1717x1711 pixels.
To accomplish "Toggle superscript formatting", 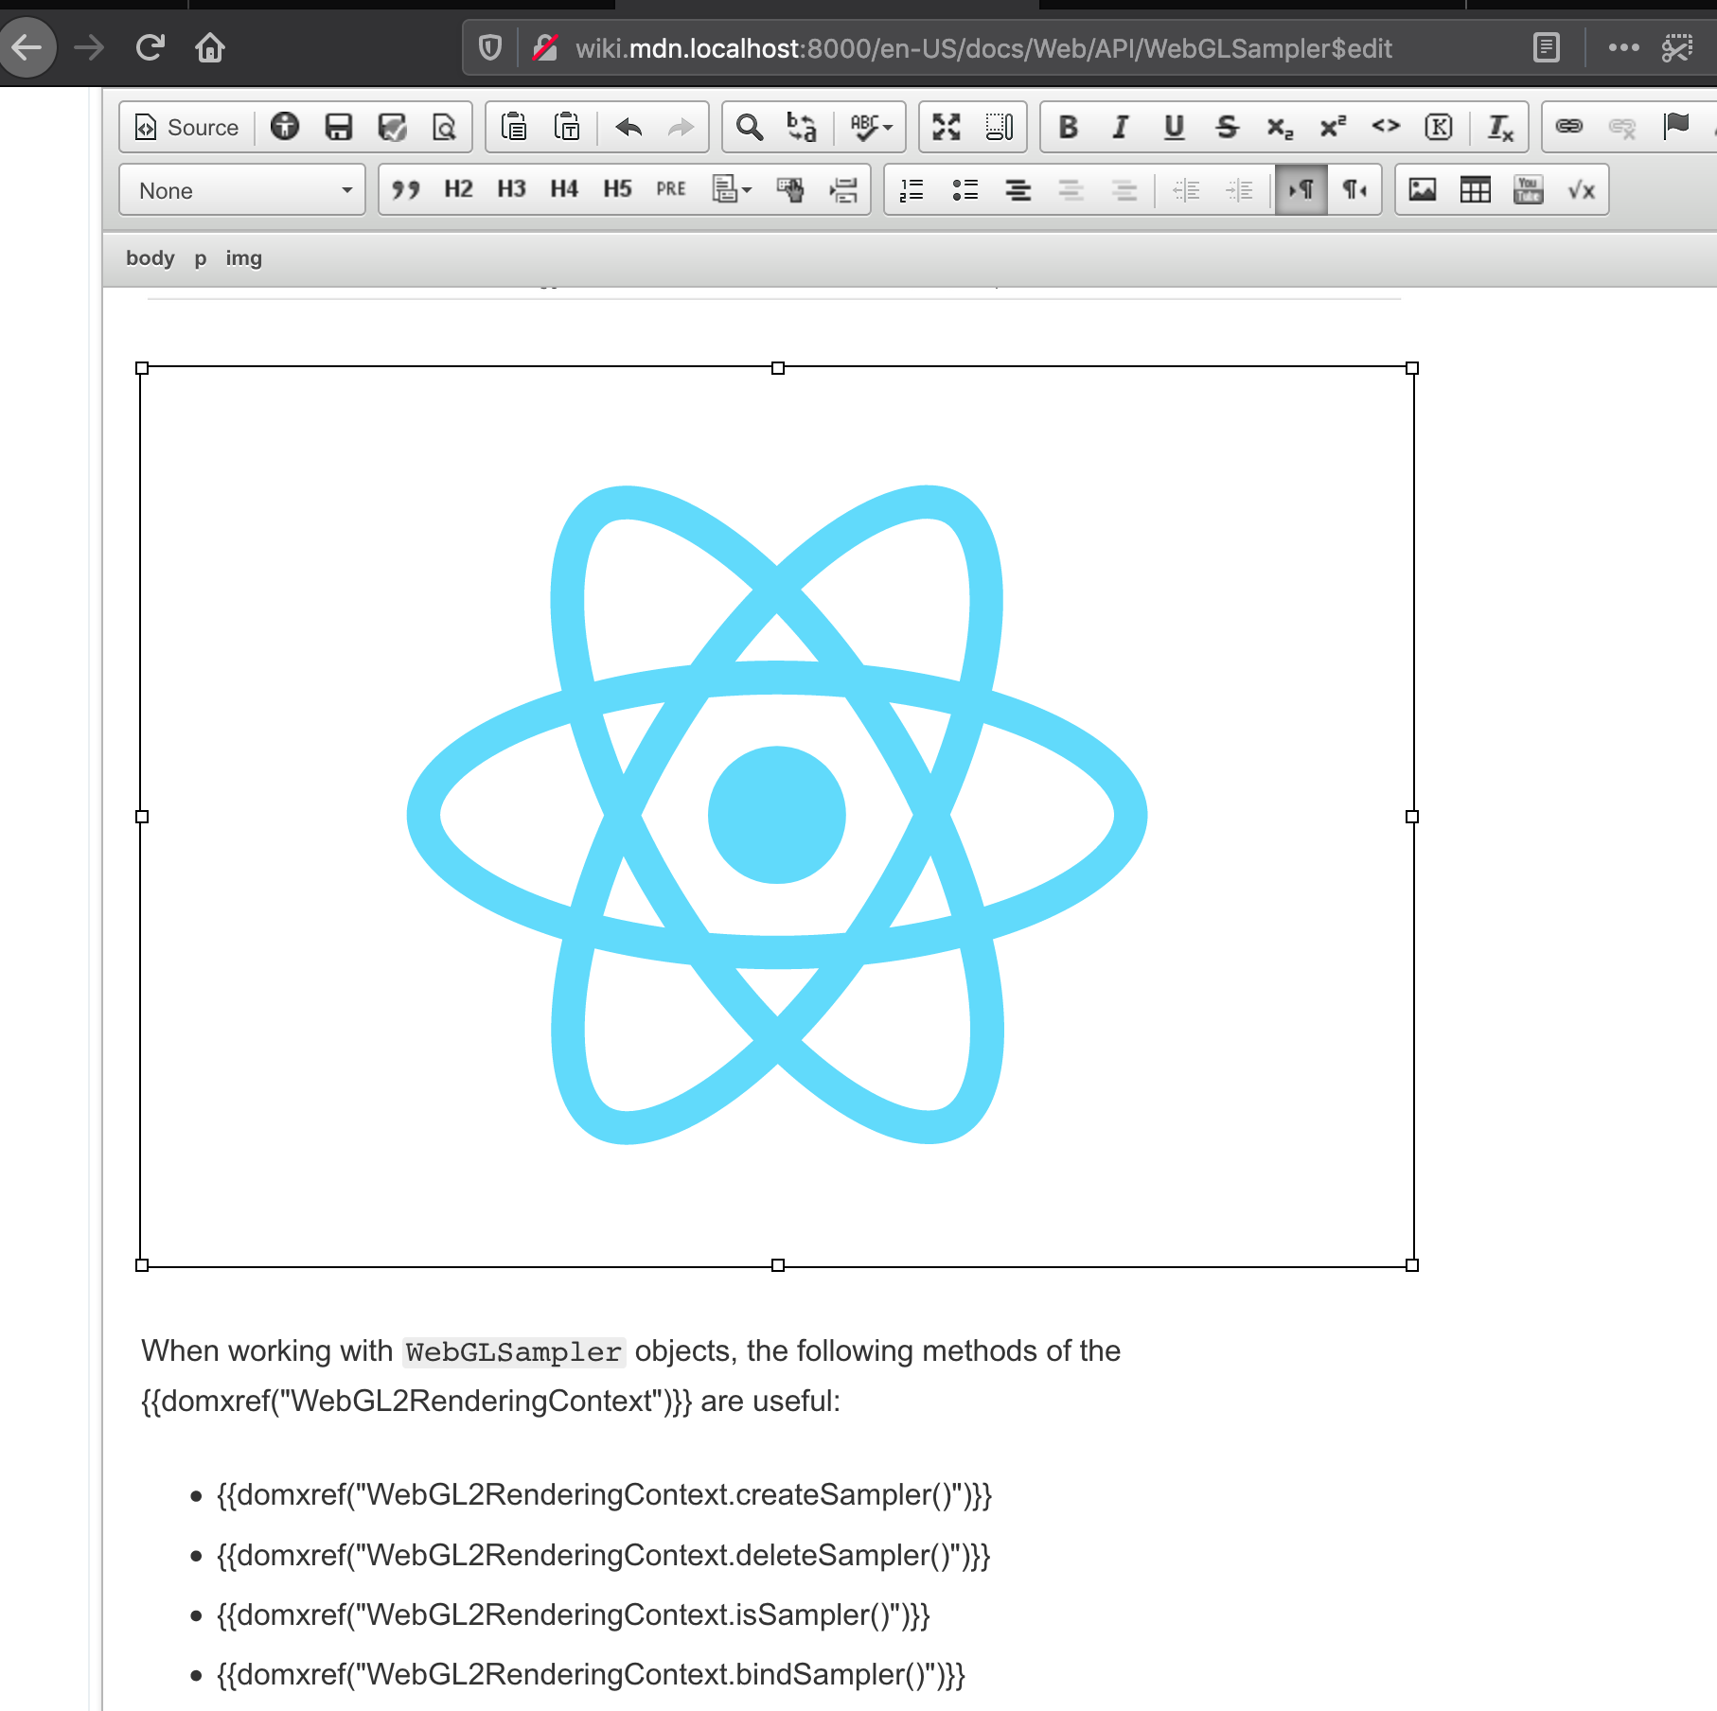I will (x=1333, y=127).
